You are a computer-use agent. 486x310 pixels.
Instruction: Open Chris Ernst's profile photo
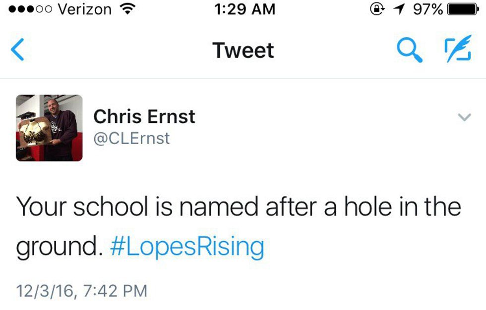[x=49, y=128]
